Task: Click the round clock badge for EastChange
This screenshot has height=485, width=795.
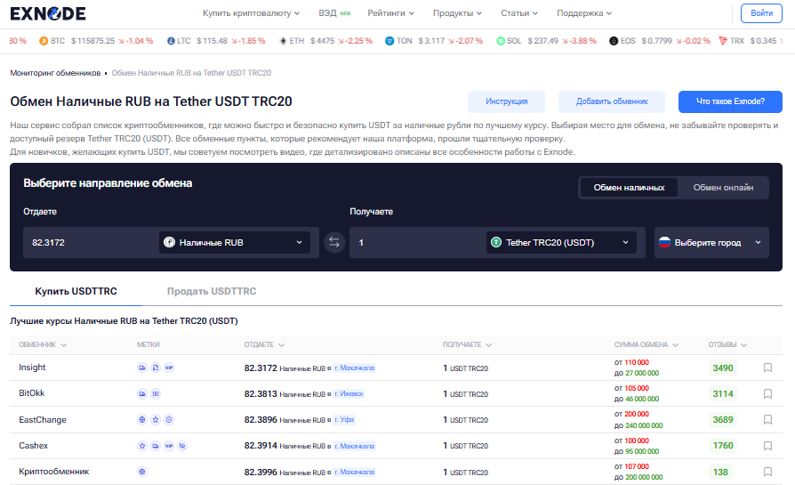Action: [x=169, y=419]
